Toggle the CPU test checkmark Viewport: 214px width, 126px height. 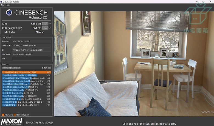click(x=50, y=24)
